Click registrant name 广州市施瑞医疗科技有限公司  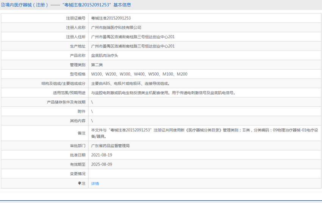point(116,28)
